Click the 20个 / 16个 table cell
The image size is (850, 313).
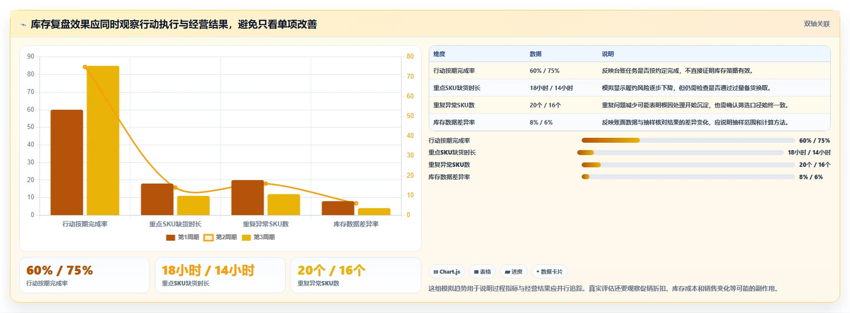tap(545, 105)
